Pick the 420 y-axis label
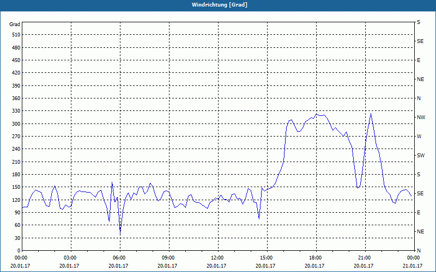Screen dimensions: 436x272 pos(16,73)
